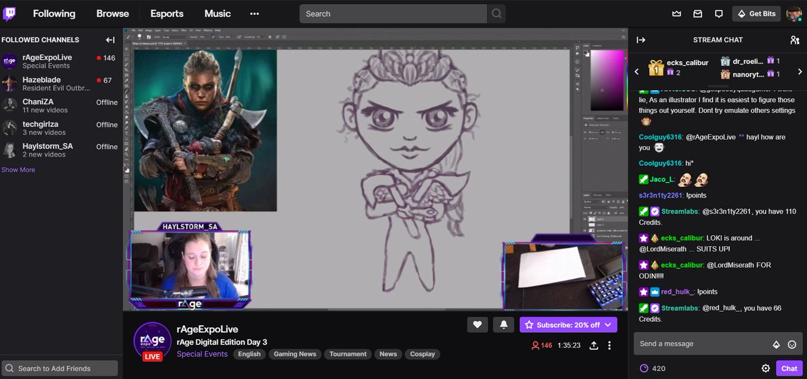807x379 pixels.
Task: Click the Chat send button
Action: point(790,368)
